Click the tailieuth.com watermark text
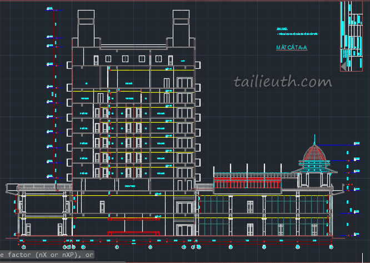Viewport: 370px width, 263px height. (283, 82)
